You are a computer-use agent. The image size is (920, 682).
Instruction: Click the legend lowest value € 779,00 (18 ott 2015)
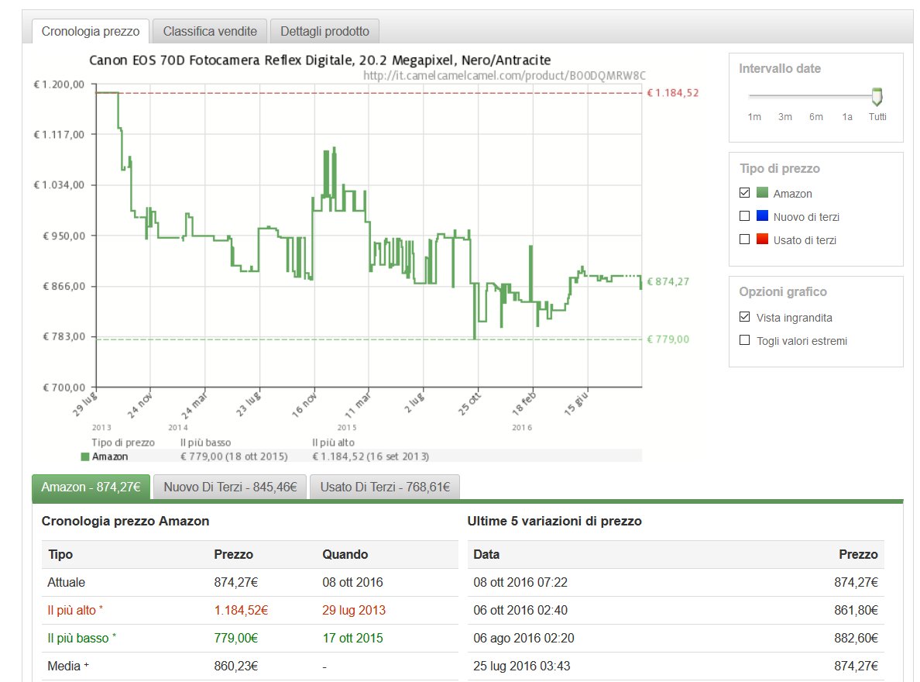[x=234, y=456]
